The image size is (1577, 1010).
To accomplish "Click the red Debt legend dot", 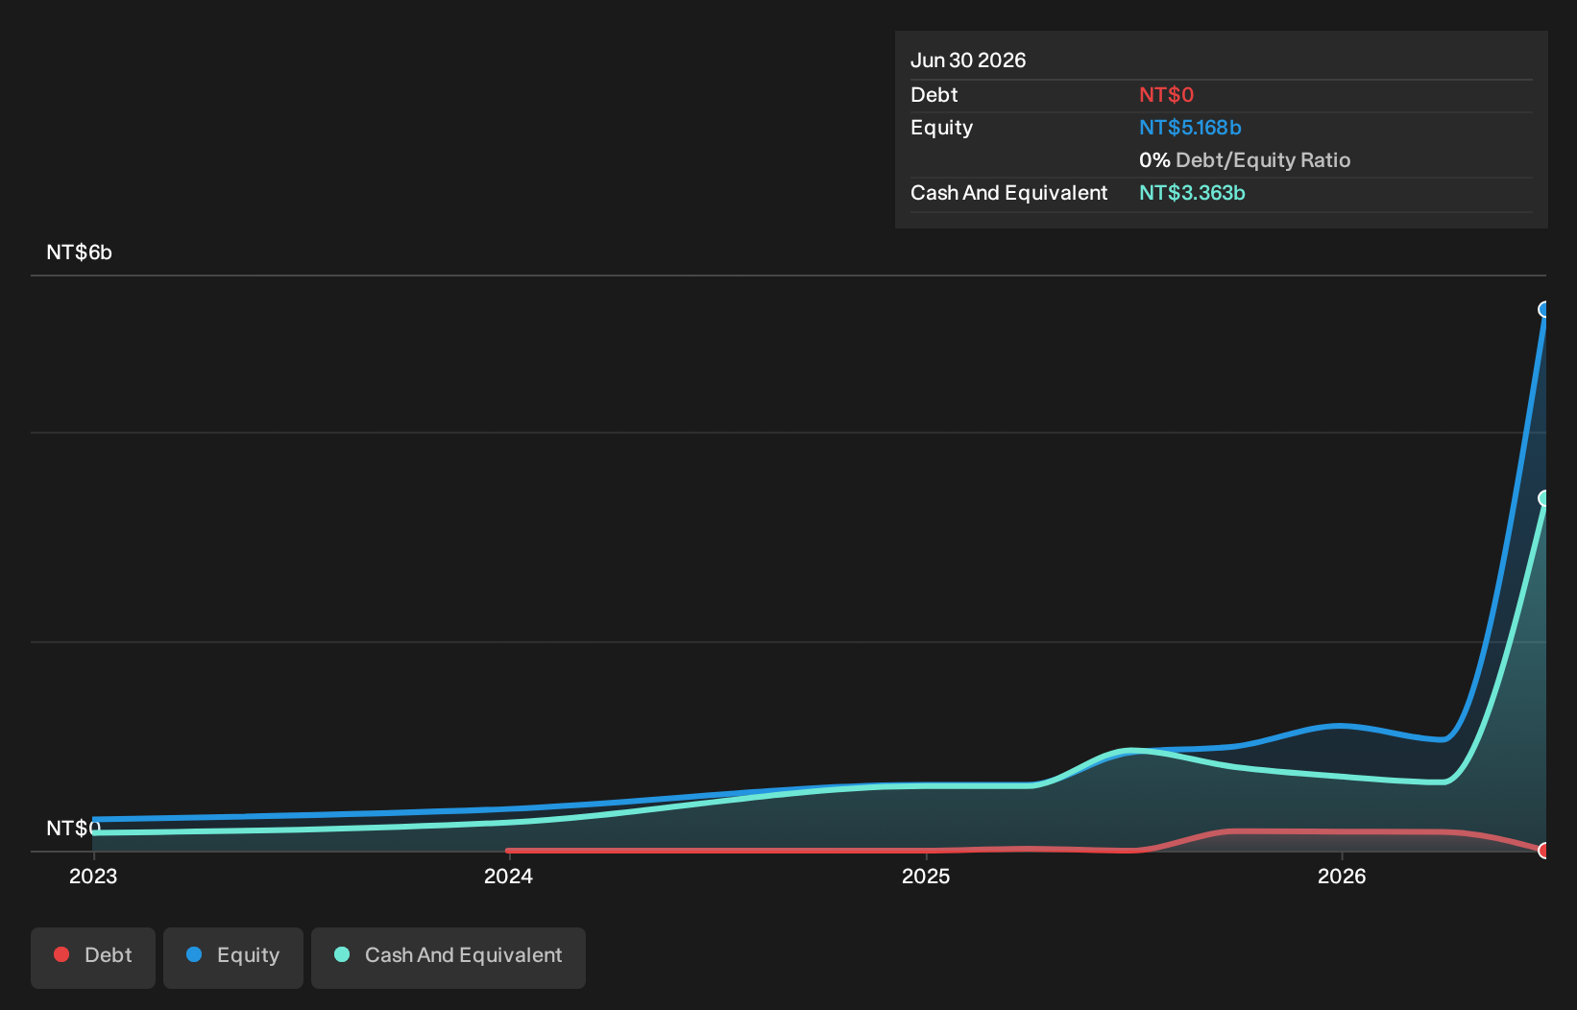I will (x=61, y=954).
